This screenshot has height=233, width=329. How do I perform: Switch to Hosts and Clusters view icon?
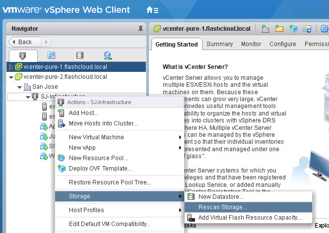(22, 56)
